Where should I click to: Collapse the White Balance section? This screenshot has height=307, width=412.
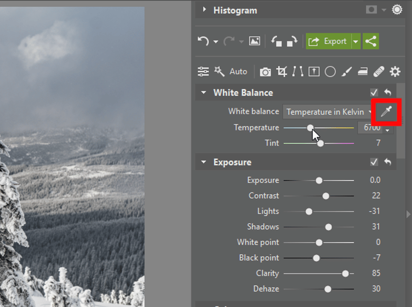204,93
